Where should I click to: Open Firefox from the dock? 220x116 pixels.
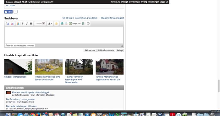(x=39, y=114)
